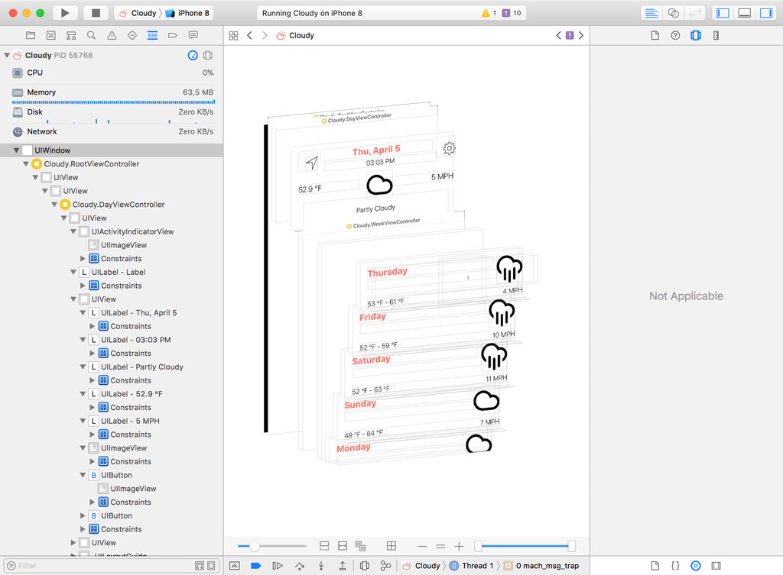783x575 pixels.
Task: Click the Debug View Hierarchy cube icon
Action: (366, 565)
